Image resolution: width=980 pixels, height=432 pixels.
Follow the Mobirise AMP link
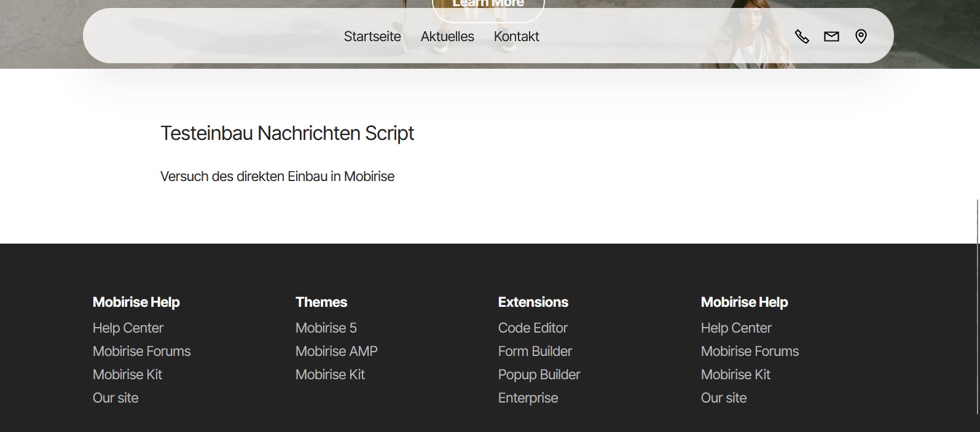(x=336, y=352)
